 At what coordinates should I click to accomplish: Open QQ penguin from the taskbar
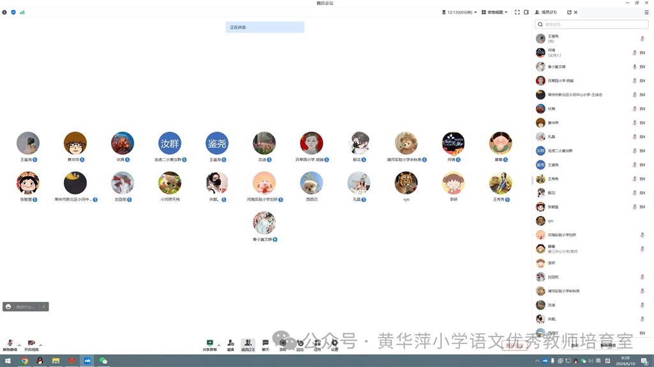point(40,361)
